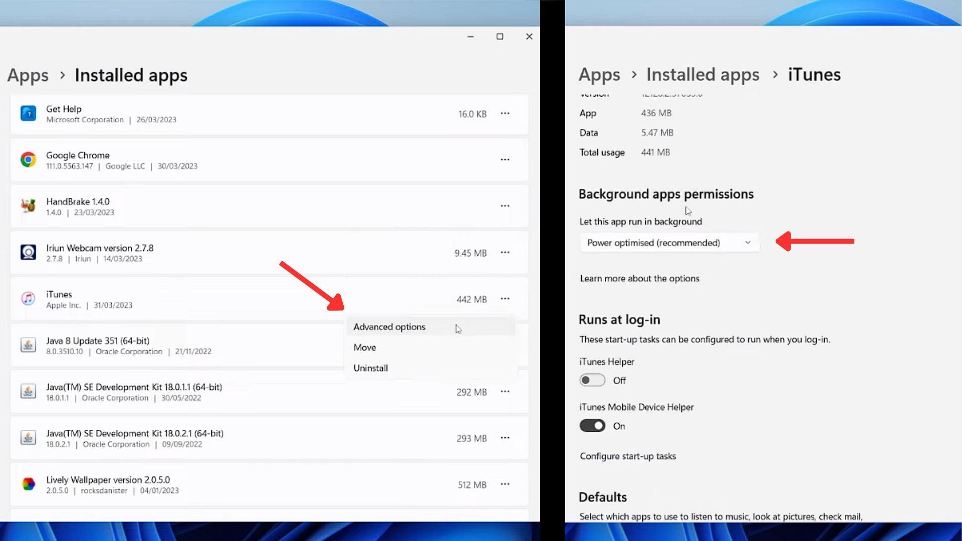Screen dimensions: 962x541
Task: Click the 16.0 KB size of Get Help
Action: 472,114
